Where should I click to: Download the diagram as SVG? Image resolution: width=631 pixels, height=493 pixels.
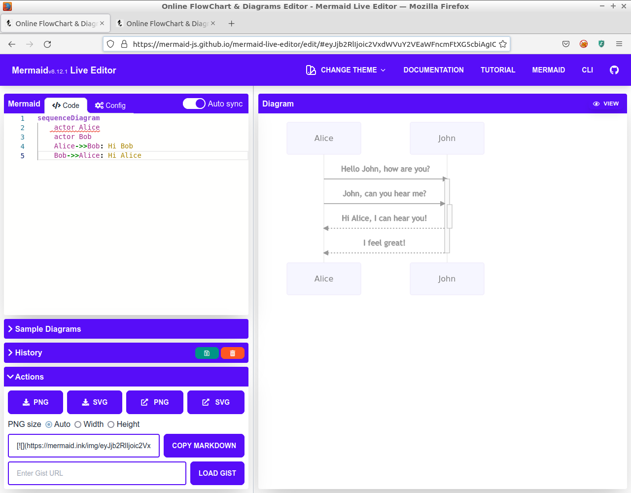click(x=95, y=402)
